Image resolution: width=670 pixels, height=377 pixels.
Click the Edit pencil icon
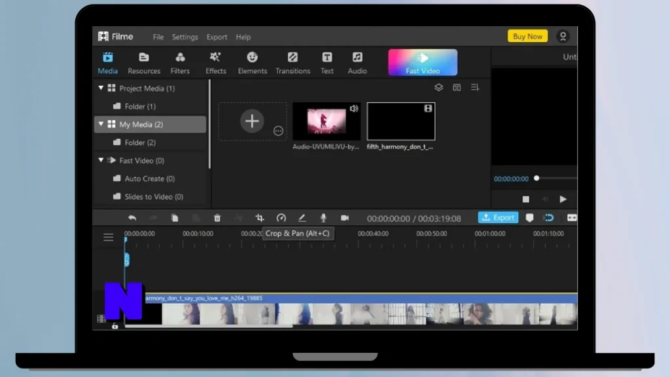point(302,218)
